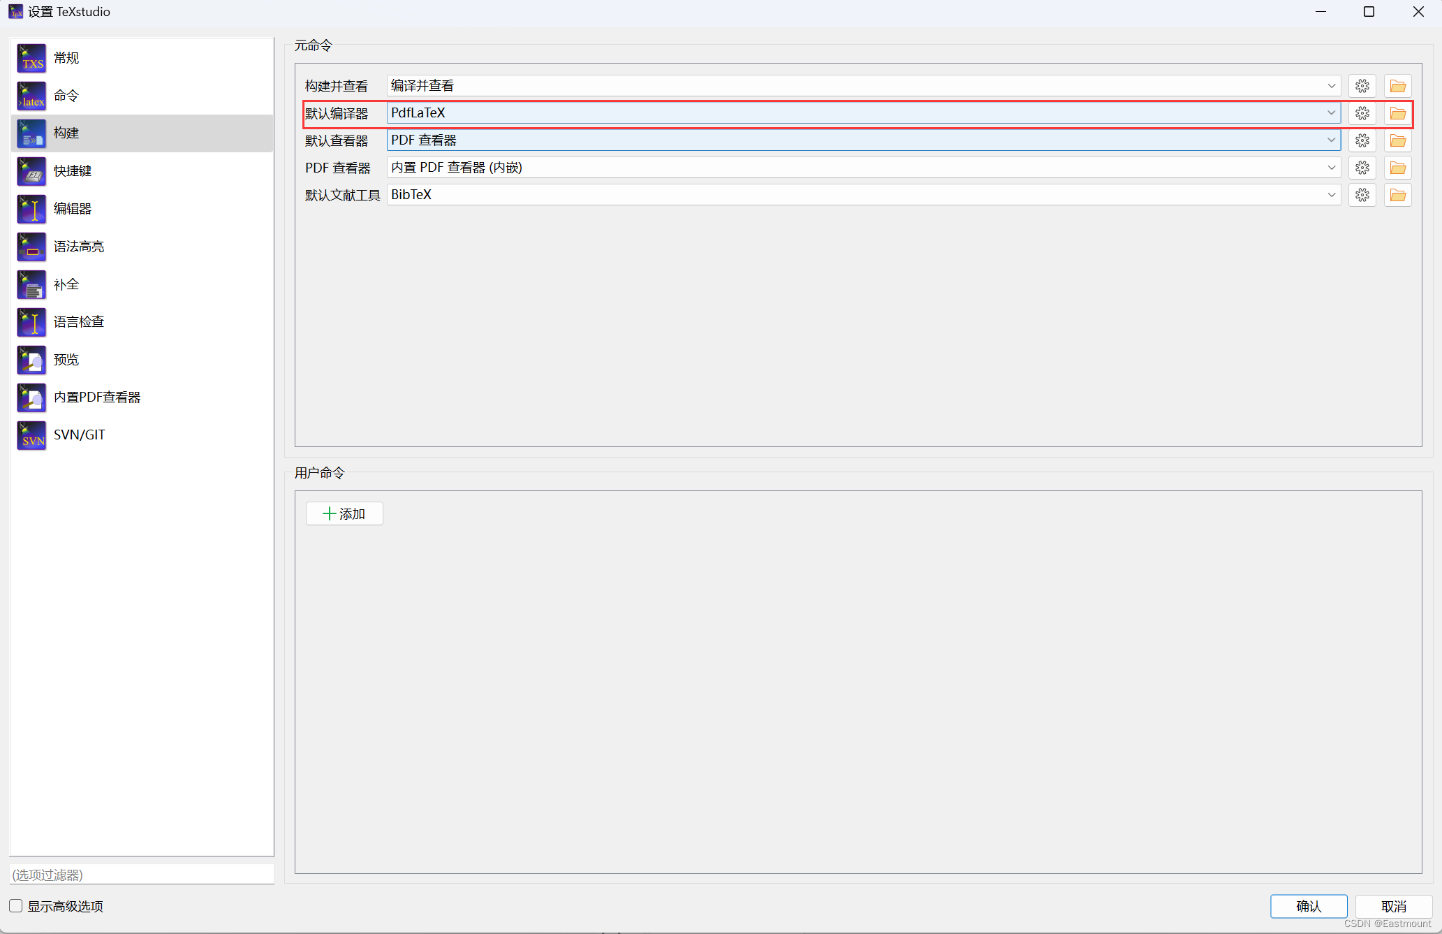
Task: Open the 语法高亮 syntax highlighting icon
Action: coord(31,247)
